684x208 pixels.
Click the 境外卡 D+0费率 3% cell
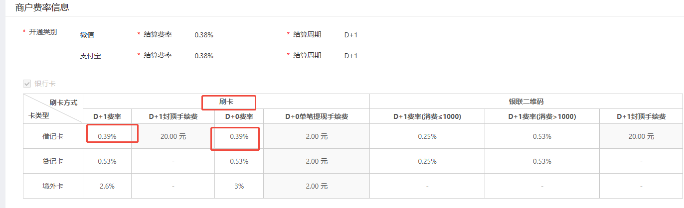(239, 186)
